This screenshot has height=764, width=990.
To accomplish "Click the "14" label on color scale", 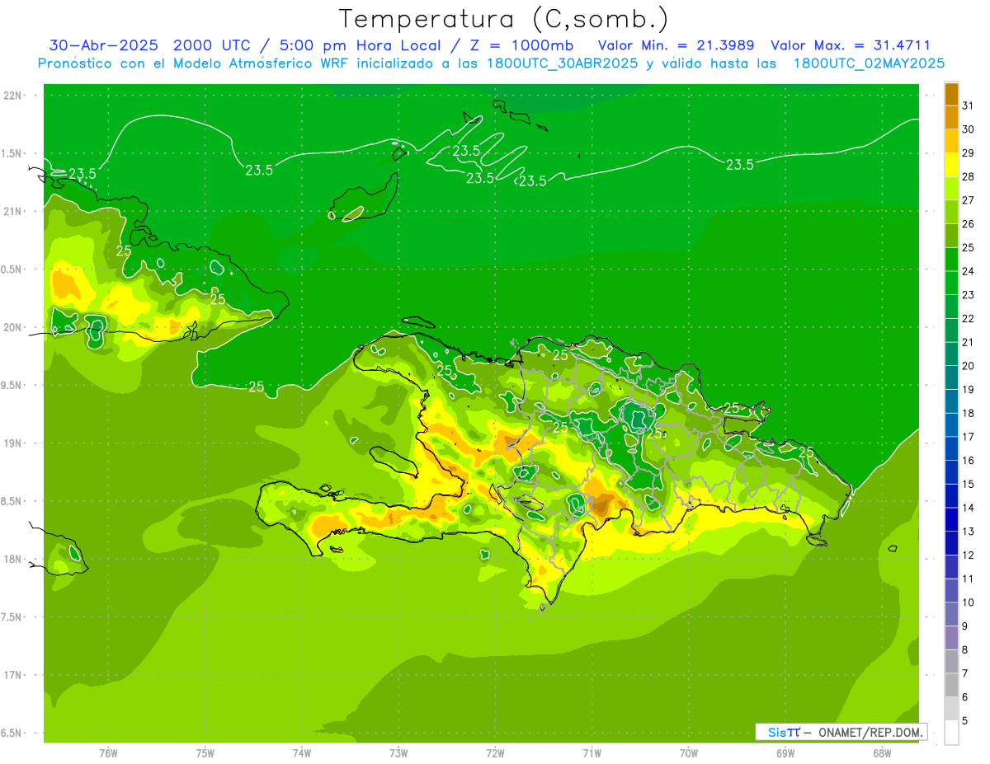I will coord(969,508).
